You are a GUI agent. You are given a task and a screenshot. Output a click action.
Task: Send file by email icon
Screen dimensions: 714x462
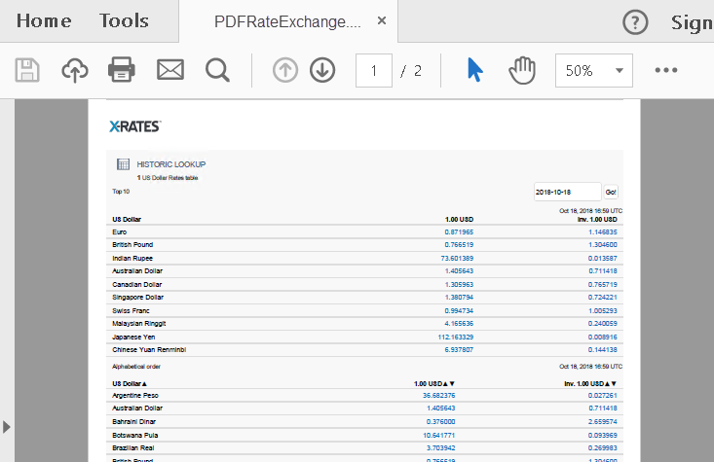[170, 70]
